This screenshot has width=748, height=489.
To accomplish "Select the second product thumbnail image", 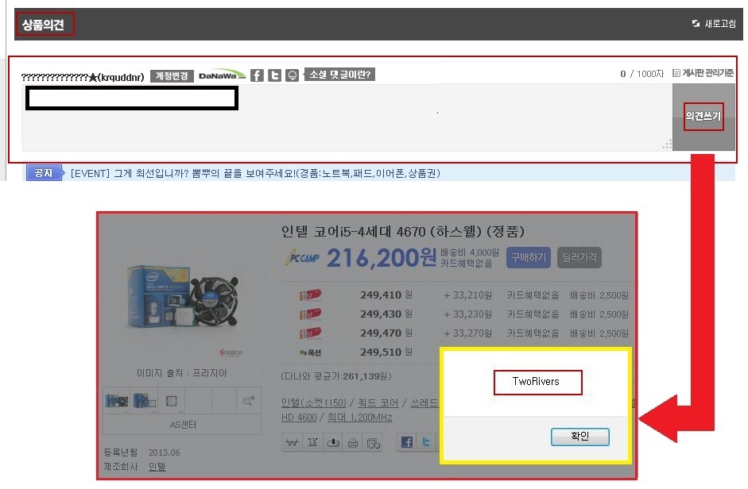I will pyautogui.click(x=145, y=401).
